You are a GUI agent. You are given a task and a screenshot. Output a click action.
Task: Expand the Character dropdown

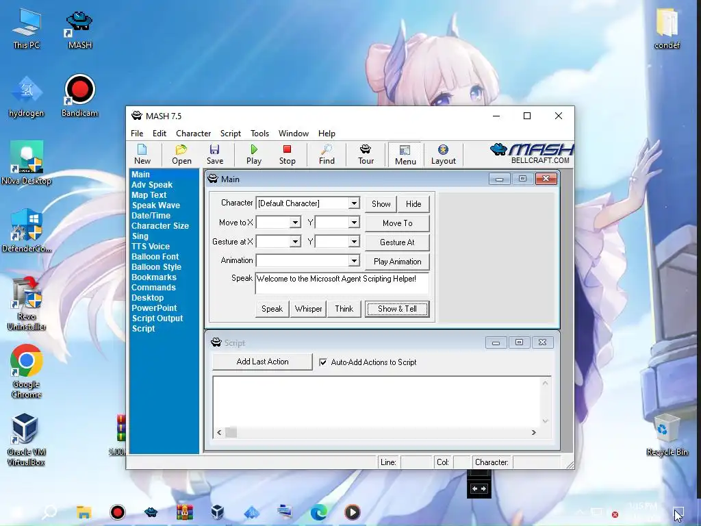click(354, 203)
